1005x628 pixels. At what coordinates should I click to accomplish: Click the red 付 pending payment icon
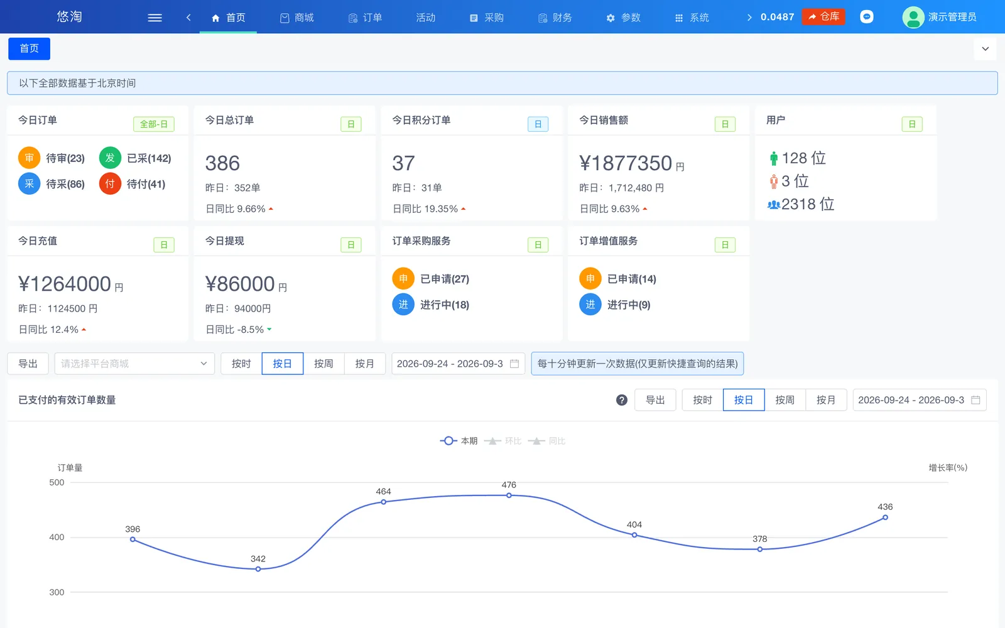point(110,184)
